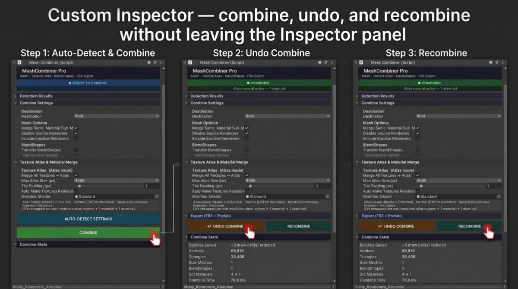Click UNDO COMBINE button in Step 2
This screenshot has width=518, height=289.
pos(225,226)
